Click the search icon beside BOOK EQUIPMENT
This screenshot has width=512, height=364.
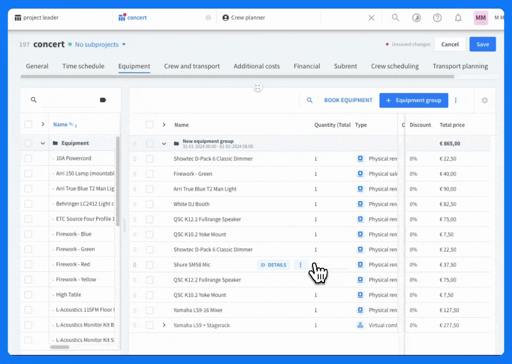pyautogui.click(x=310, y=100)
